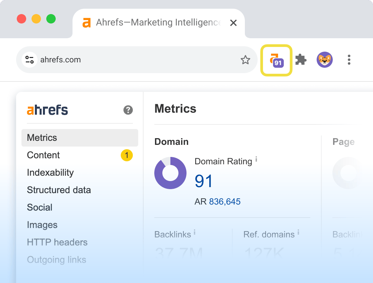Select Social in the sidebar
This screenshot has width=373, height=283.
tap(40, 208)
